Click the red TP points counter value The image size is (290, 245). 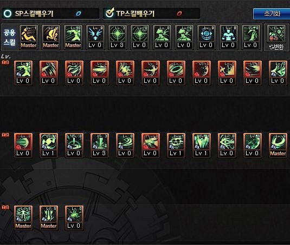click(x=179, y=14)
